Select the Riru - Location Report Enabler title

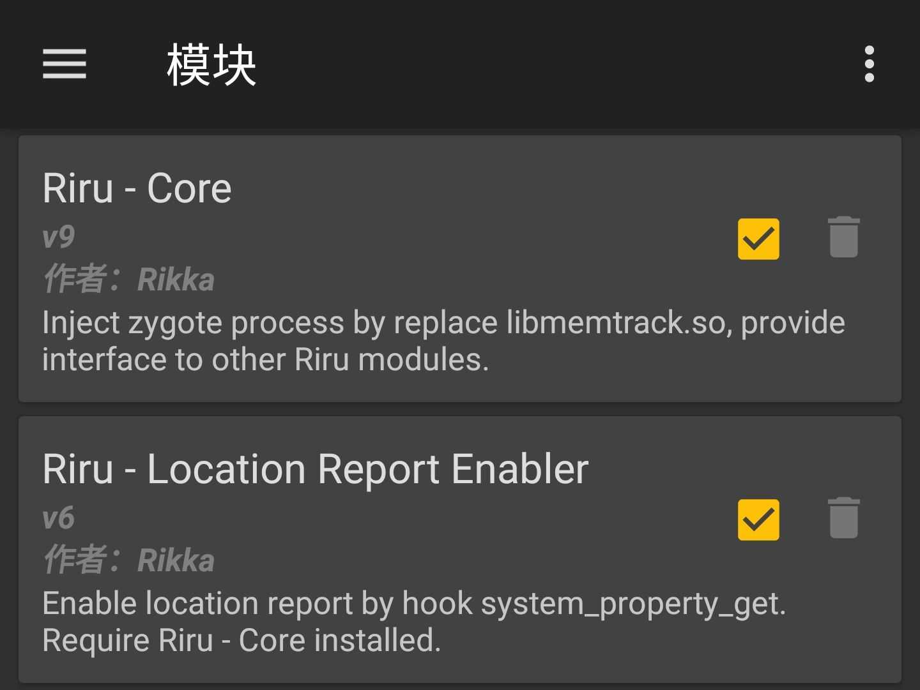pyautogui.click(x=315, y=469)
